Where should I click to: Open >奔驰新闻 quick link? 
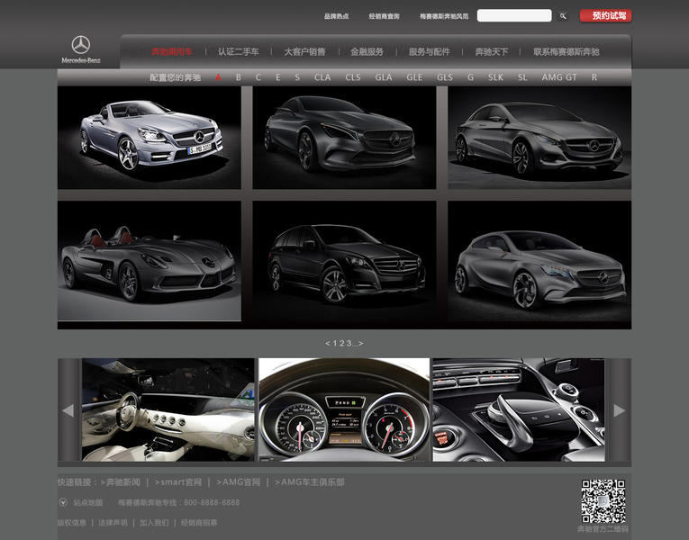click(120, 482)
